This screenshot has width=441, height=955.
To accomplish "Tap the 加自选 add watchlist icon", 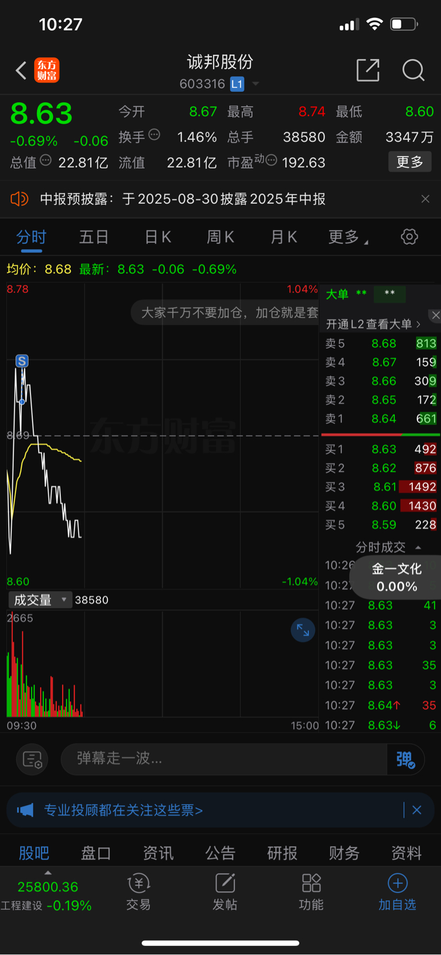I will (397, 892).
